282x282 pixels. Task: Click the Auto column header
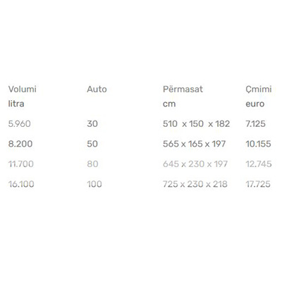pos(97,89)
